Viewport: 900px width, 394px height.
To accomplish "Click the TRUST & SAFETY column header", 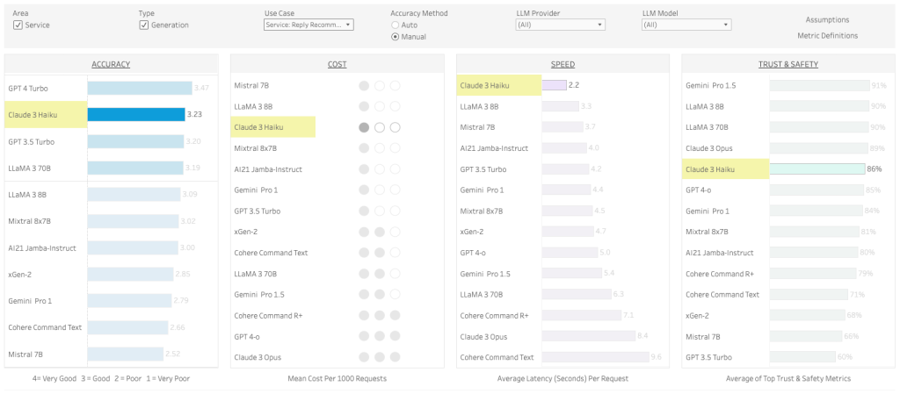I will point(788,65).
